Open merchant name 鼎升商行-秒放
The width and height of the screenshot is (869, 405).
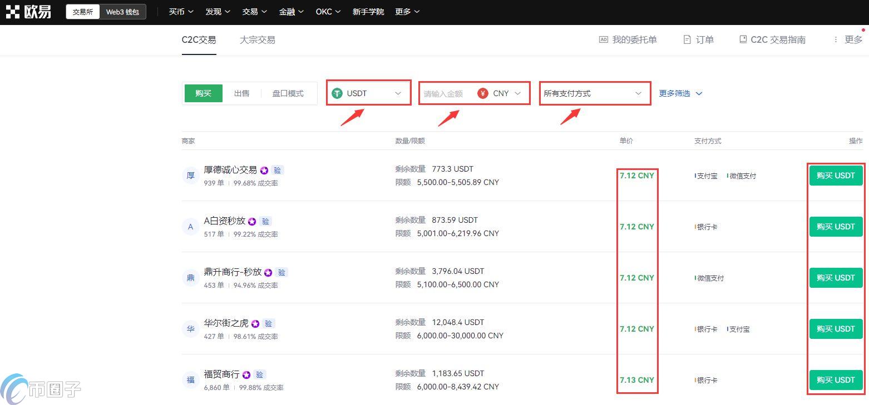coord(233,272)
